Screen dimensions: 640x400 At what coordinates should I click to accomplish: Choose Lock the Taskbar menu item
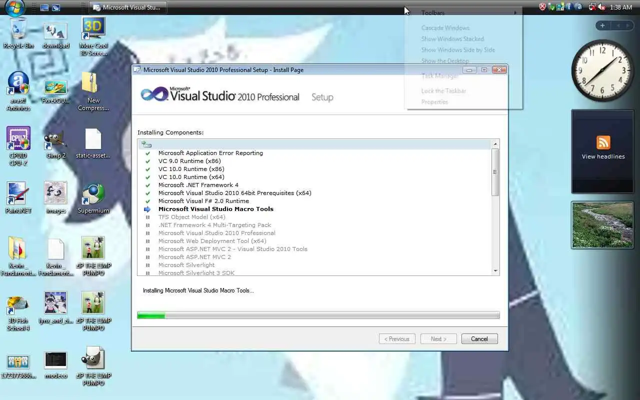[x=463, y=91]
